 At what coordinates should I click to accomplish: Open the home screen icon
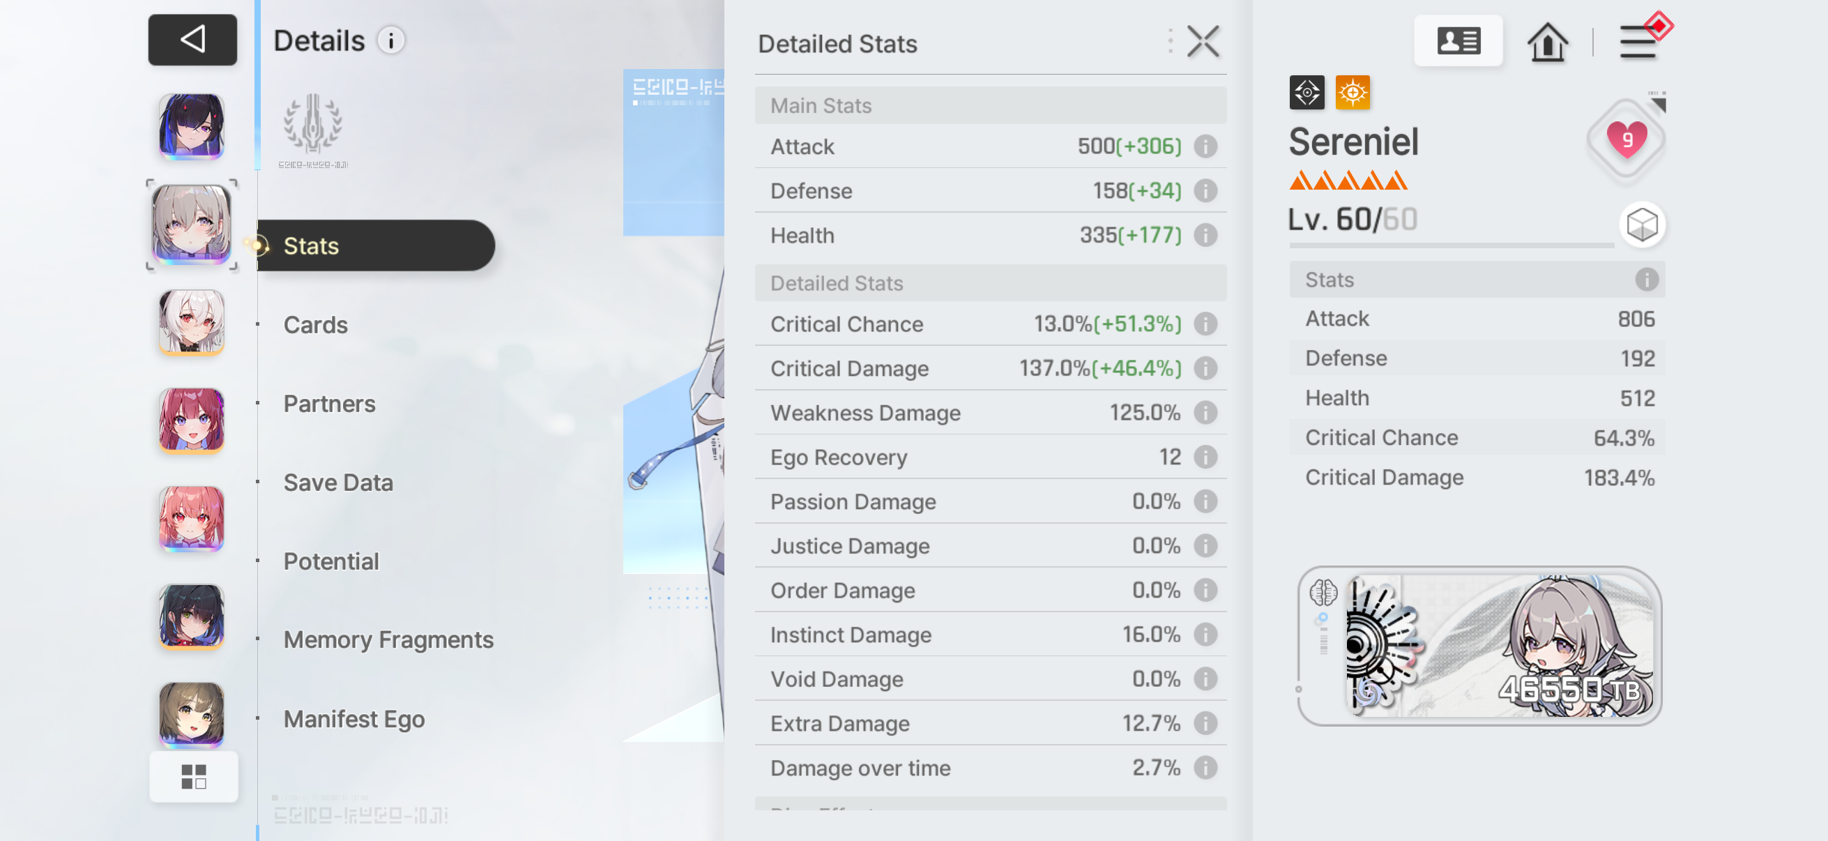(x=1548, y=41)
